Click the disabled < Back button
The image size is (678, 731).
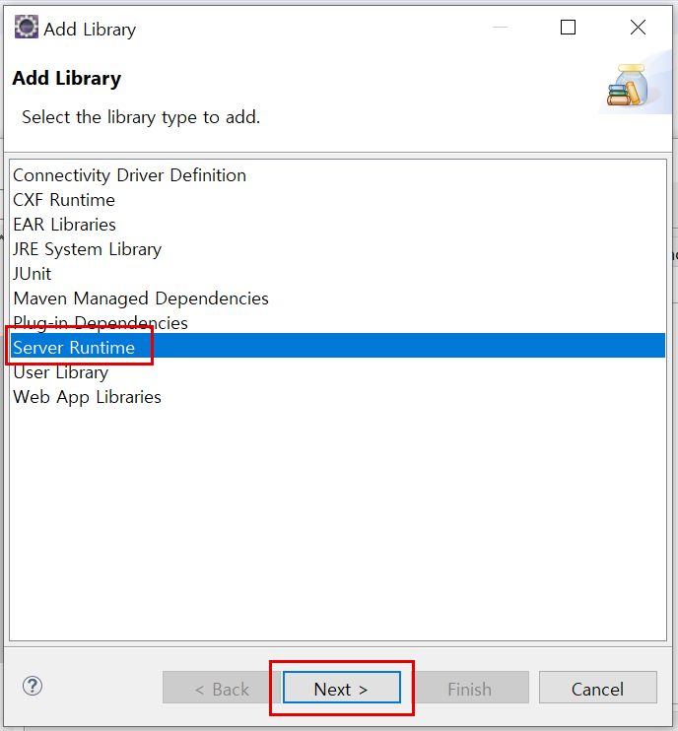click(222, 688)
